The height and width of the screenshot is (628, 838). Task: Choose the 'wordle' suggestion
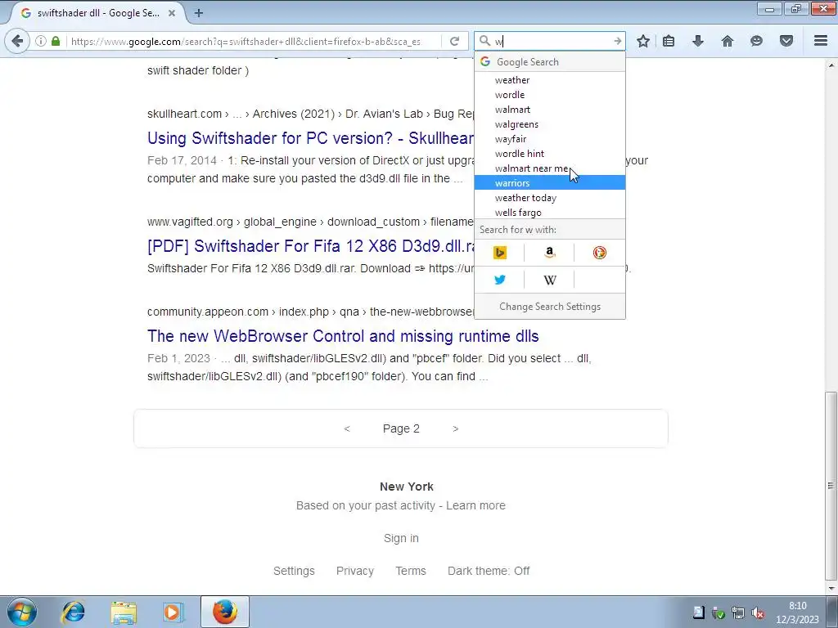click(x=549, y=95)
